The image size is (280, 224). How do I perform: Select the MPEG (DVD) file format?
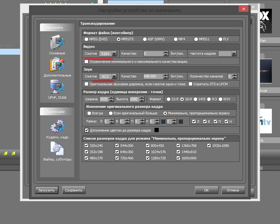pyautogui.click(x=87, y=39)
